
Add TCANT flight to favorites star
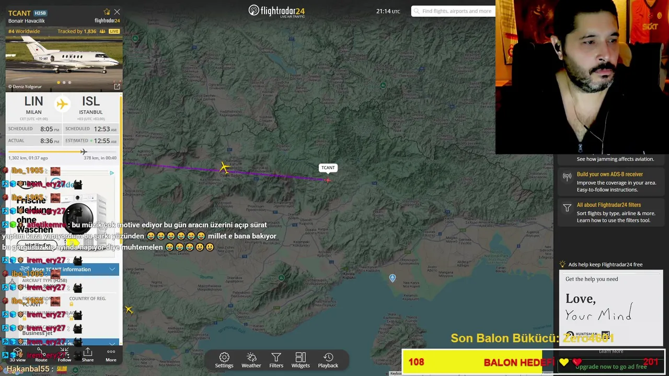coord(107,11)
